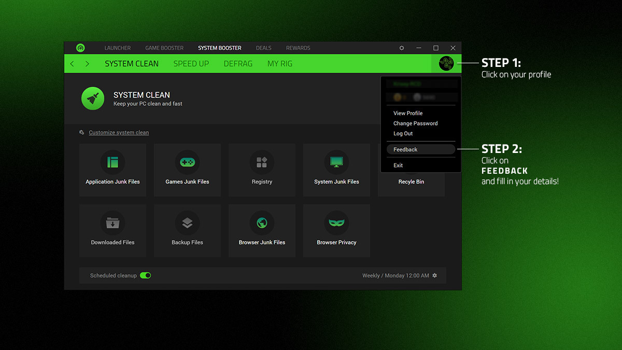622x350 pixels.
Task: Close the Razer Cortex window
Action: pos(453,48)
